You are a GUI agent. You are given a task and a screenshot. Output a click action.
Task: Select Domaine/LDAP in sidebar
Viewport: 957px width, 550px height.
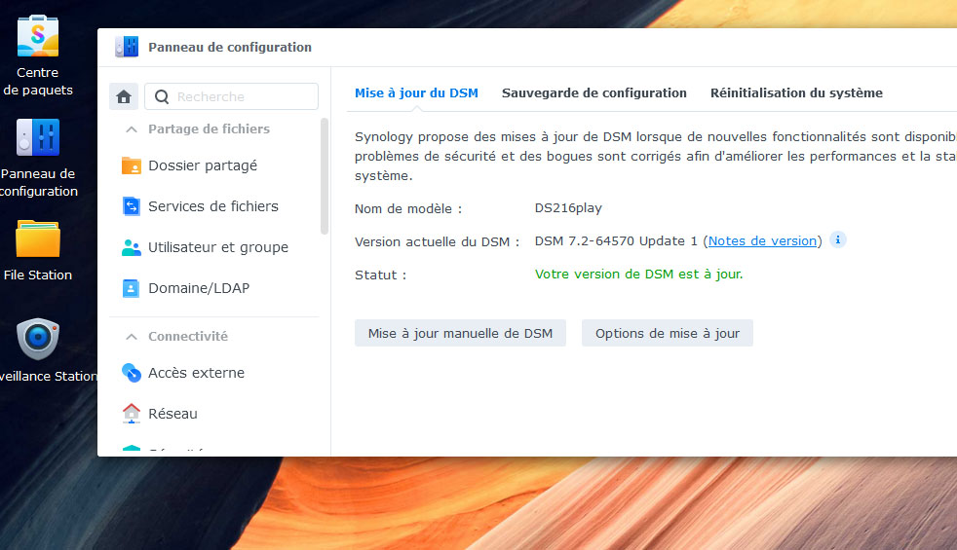point(198,288)
